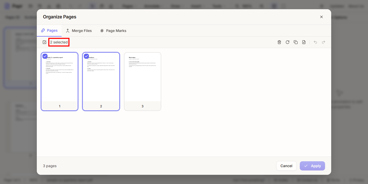Duplicate the selected pages
The image size is (368, 184).
pyautogui.click(x=296, y=42)
